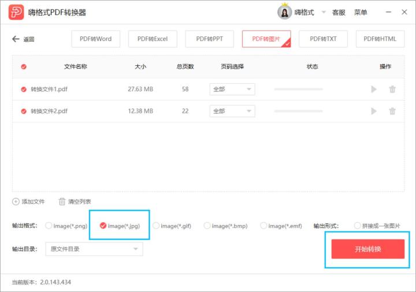
Task: Expand the user account dropdown arrow beside 嗨格式
Action: [324, 12]
